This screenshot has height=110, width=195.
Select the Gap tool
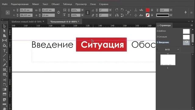[4, 40]
